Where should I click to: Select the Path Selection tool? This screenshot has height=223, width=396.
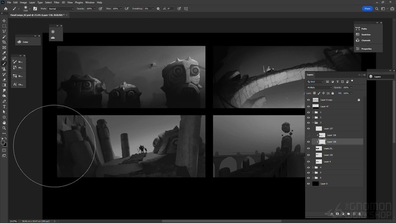tap(4, 112)
